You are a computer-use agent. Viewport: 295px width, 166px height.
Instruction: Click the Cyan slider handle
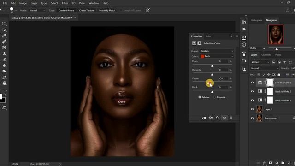(x=212, y=65)
